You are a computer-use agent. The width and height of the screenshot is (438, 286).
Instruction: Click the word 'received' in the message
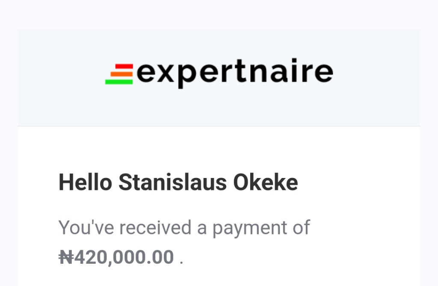coord(155,228)
